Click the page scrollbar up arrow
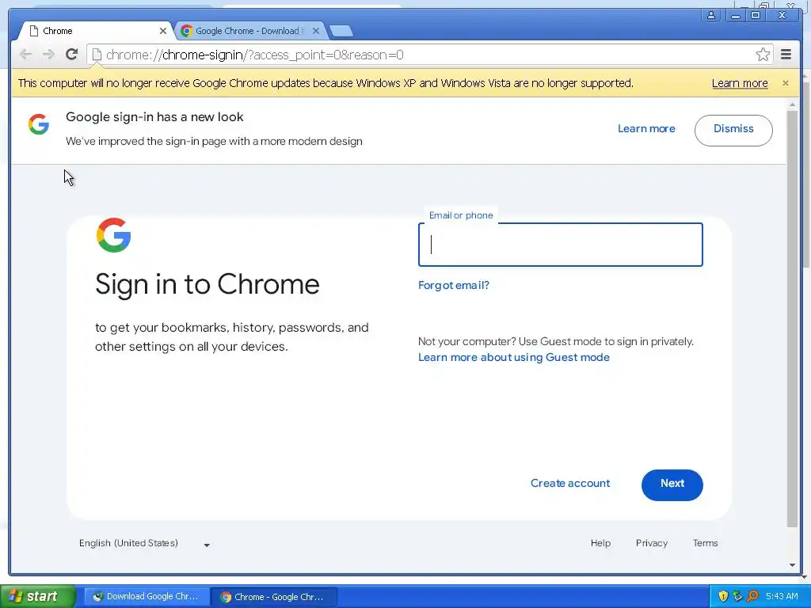Viewport: 811px width, 608px height. tap(792, 105)
